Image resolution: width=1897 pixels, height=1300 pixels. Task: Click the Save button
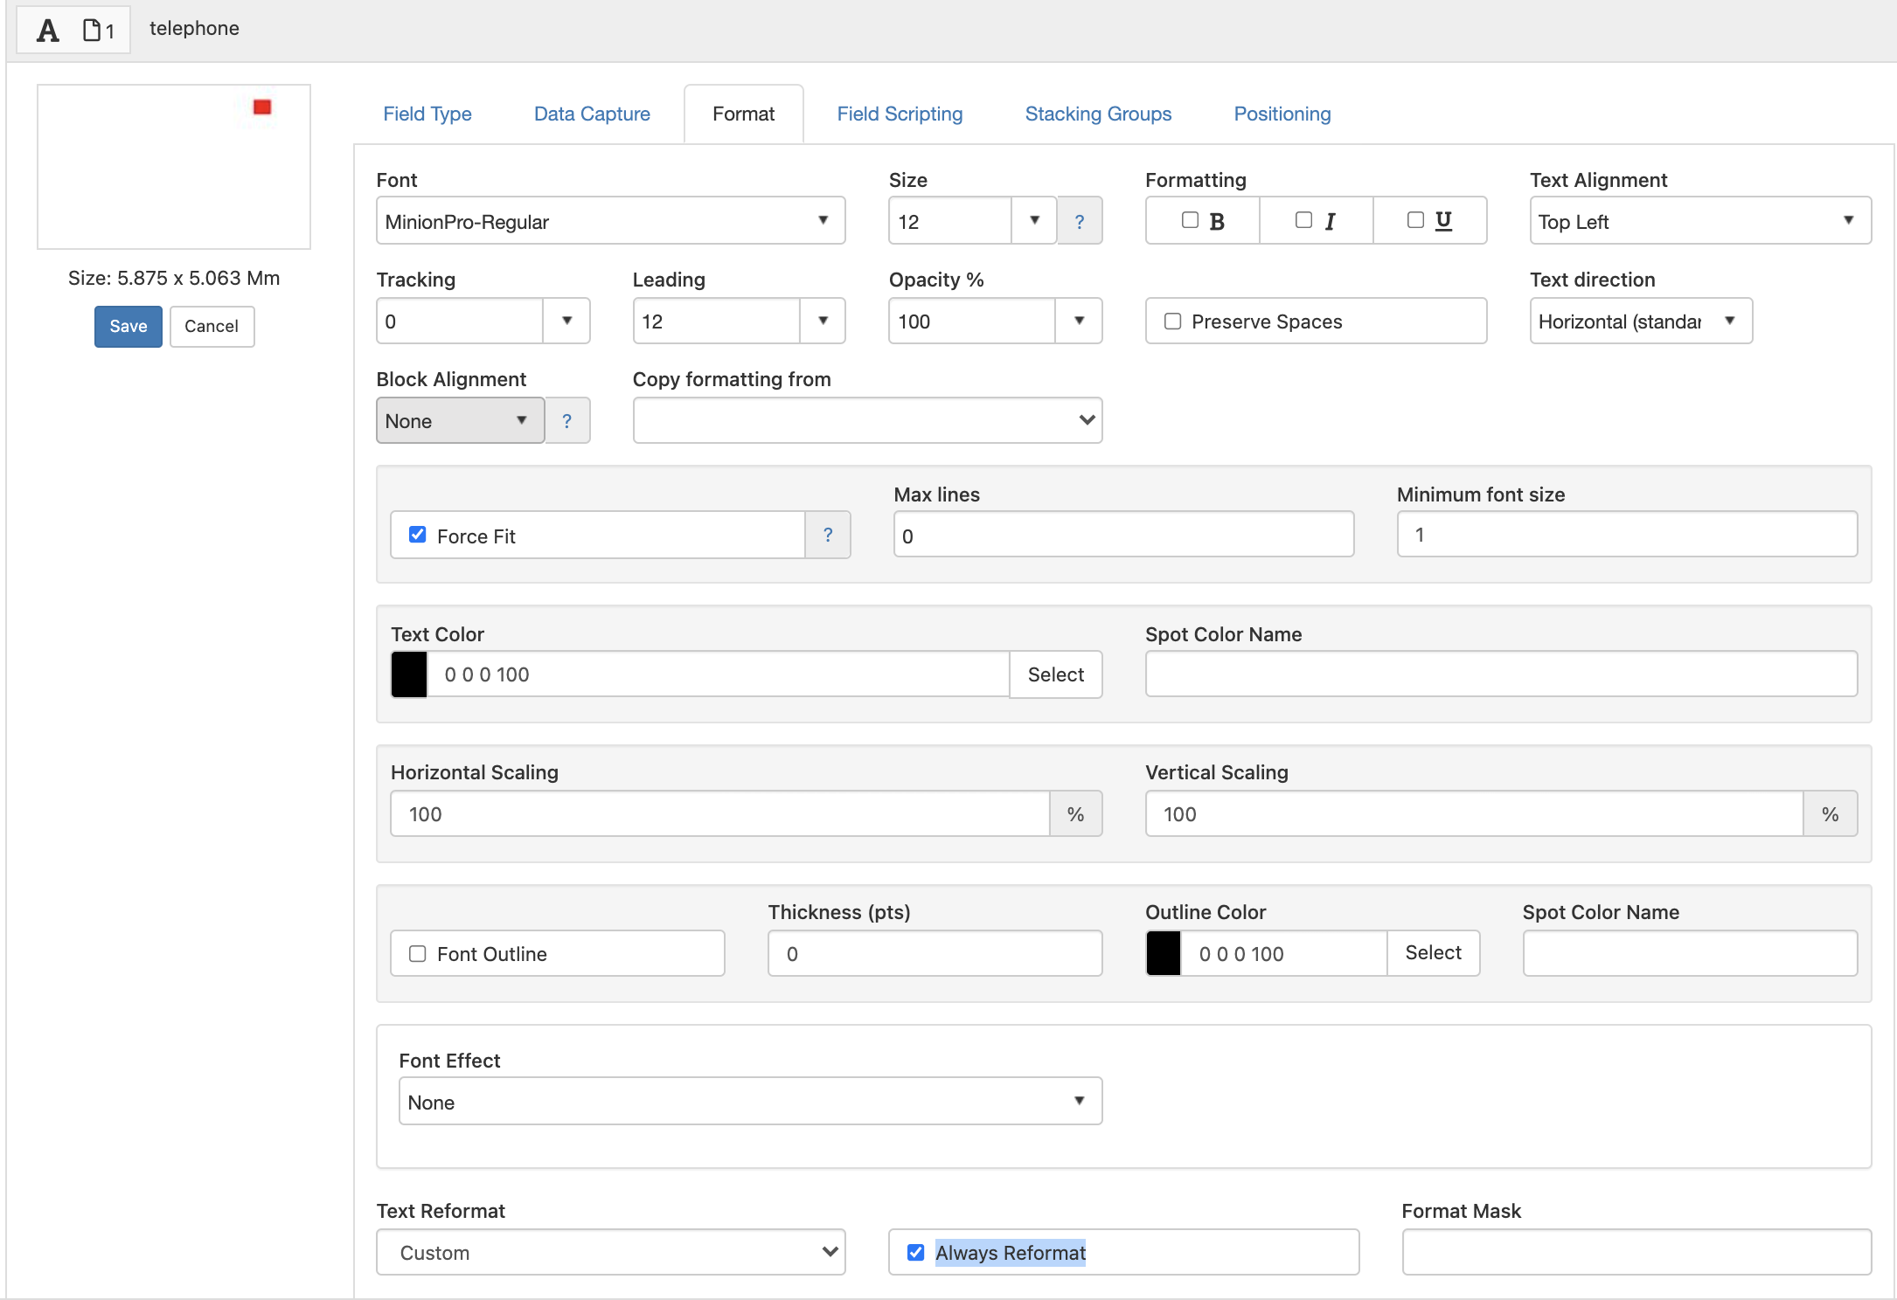click(x=129, y=324)
